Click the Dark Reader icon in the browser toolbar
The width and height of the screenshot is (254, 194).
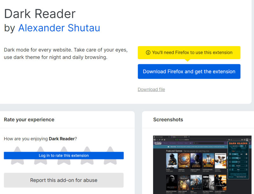click(247, 140)
